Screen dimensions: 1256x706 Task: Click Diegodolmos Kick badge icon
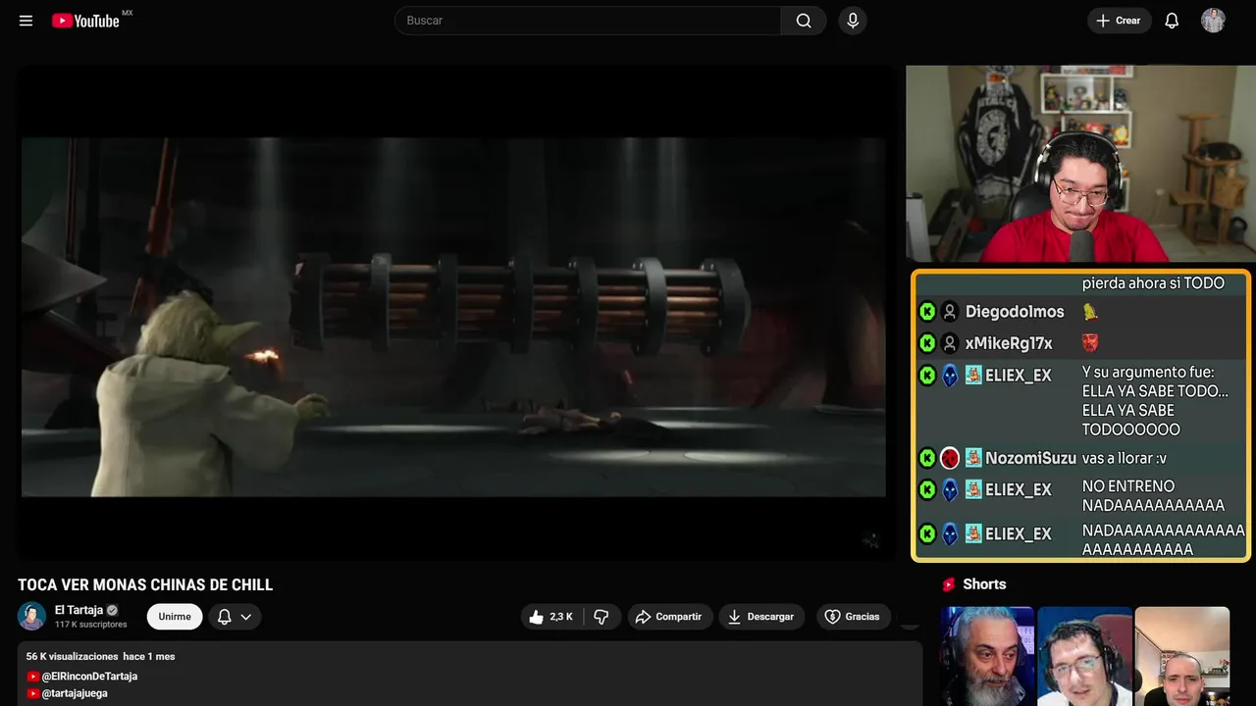pyautogui.click(x=927, y=312)
